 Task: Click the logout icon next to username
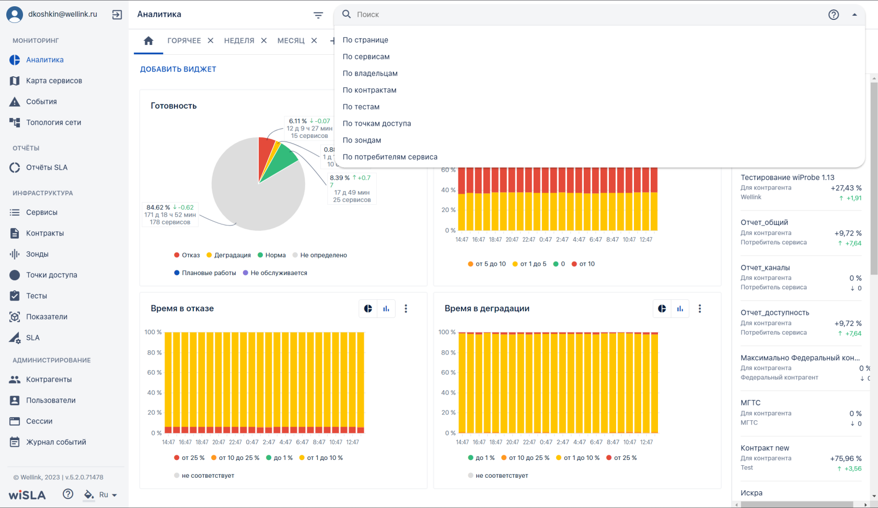[x=117, y=15]
